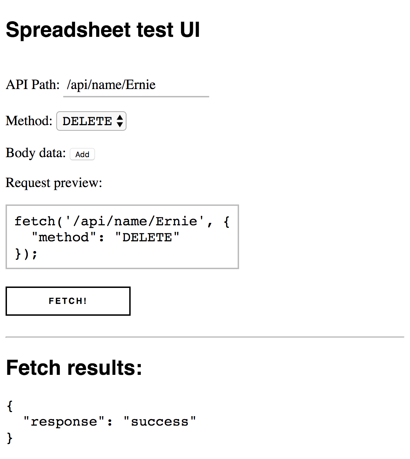The height and width of the screenshot is (459, 410).
Task: Click the "success" value in fetch results
Action: [160, 421]
